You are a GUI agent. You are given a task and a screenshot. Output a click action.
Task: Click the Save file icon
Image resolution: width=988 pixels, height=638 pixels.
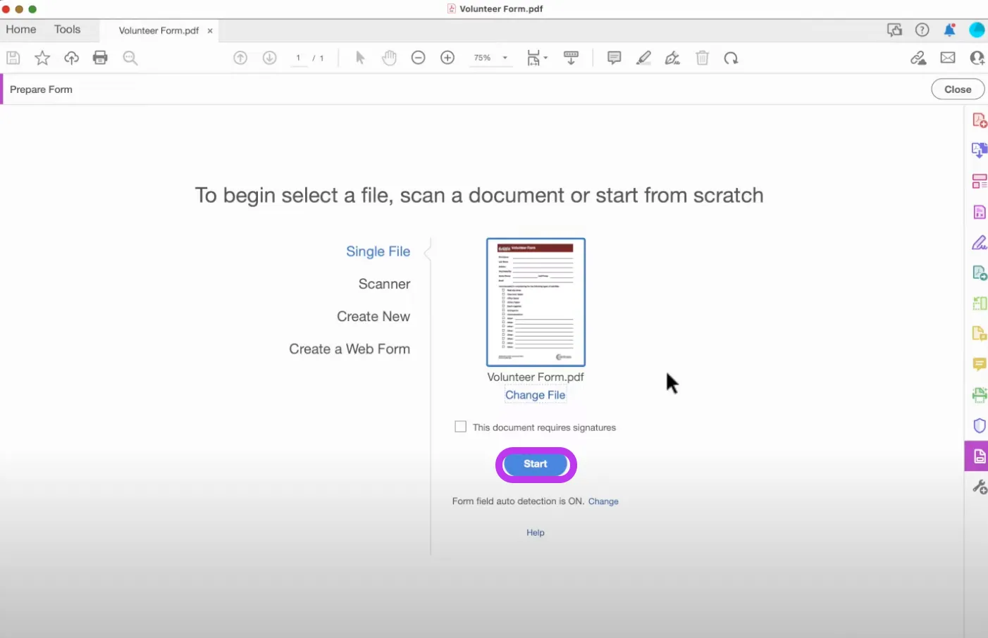coord(13,58)
